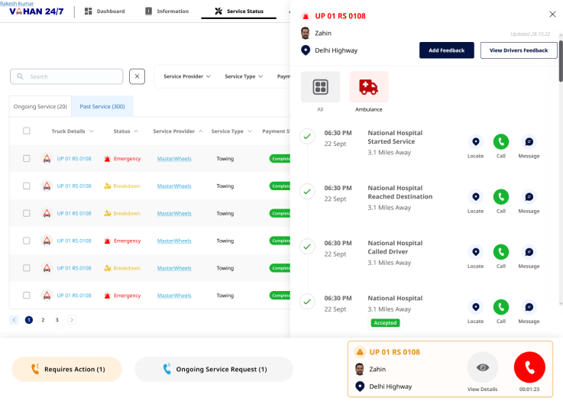Sort by the Truck Details column chevron
Screen dimensions: 563x401
(92, 131)
